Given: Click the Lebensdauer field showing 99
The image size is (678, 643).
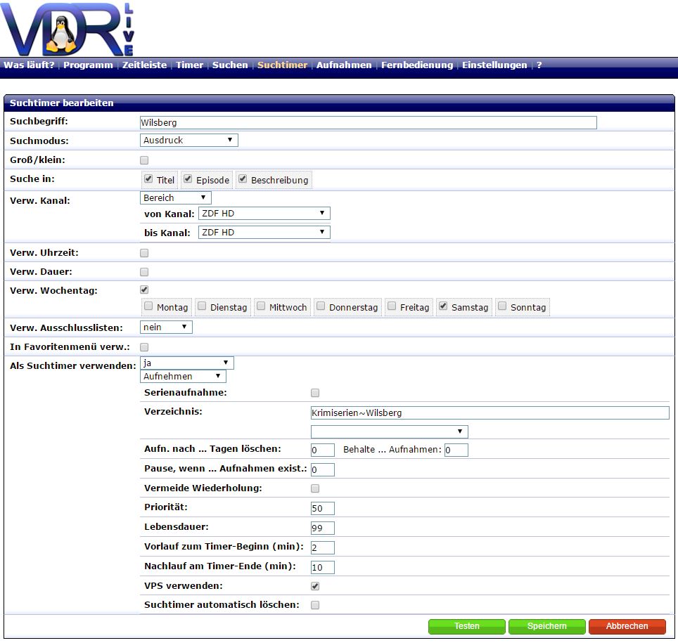Looking at the screenshot, I should click(323, 528).
